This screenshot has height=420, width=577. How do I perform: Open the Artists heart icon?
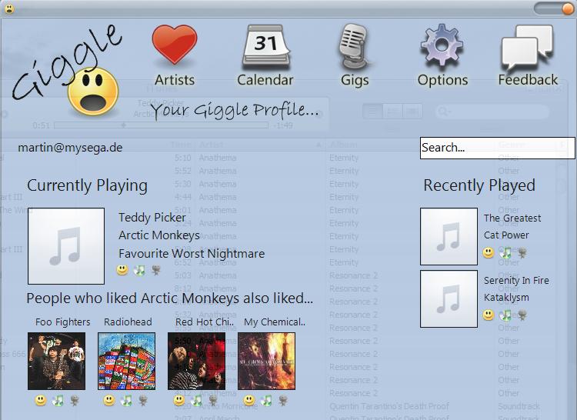tap(175, 45)
